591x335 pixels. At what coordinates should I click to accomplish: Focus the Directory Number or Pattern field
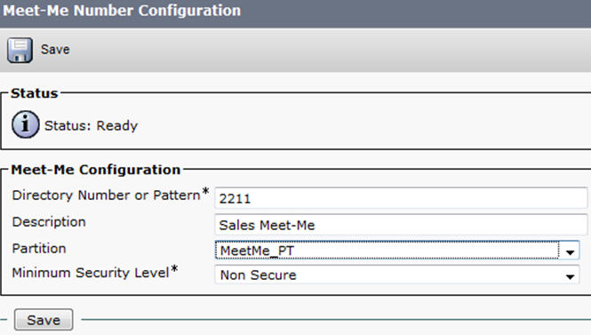pyautogui.click(x=401, y=198)
